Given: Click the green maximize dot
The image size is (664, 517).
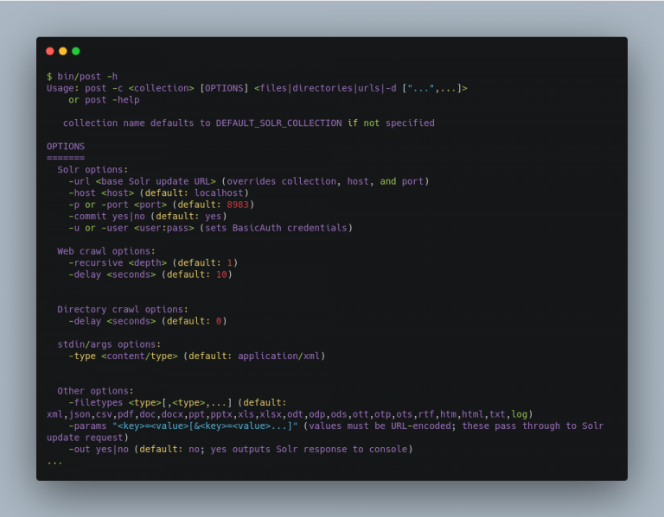Looking at the screenshot, I should 76,51.
